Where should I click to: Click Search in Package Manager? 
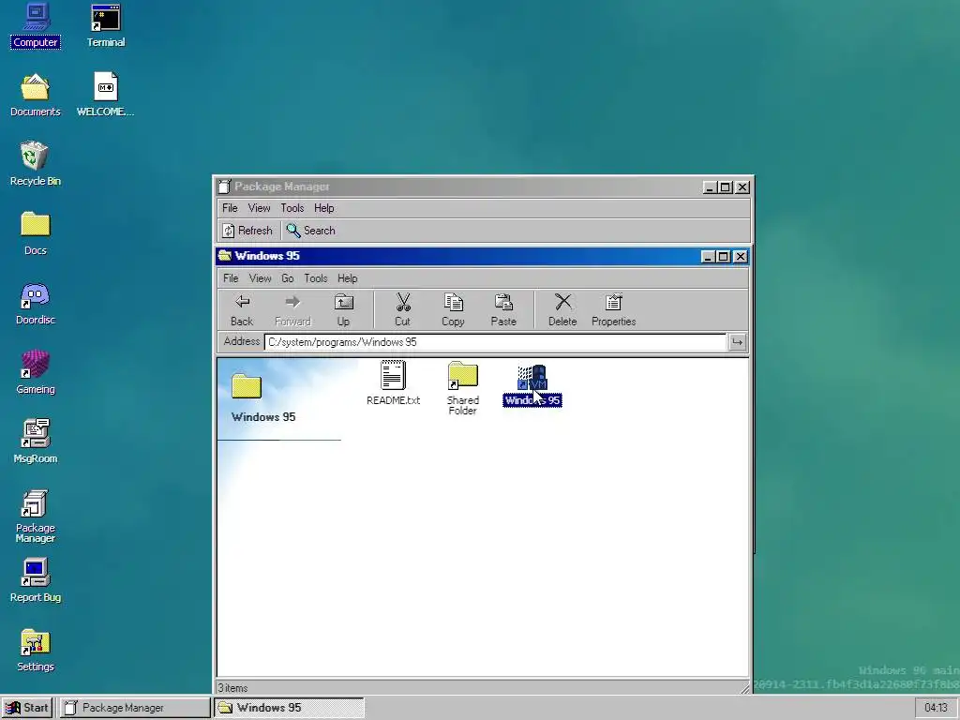[x=311, y=231]
